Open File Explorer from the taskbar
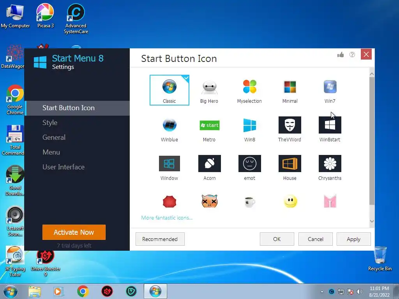The width and height of the screenshot is (399, 299). coord(35,292)
